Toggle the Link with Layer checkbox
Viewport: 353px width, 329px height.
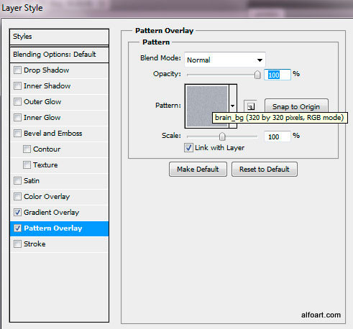[x=188, y=148]
